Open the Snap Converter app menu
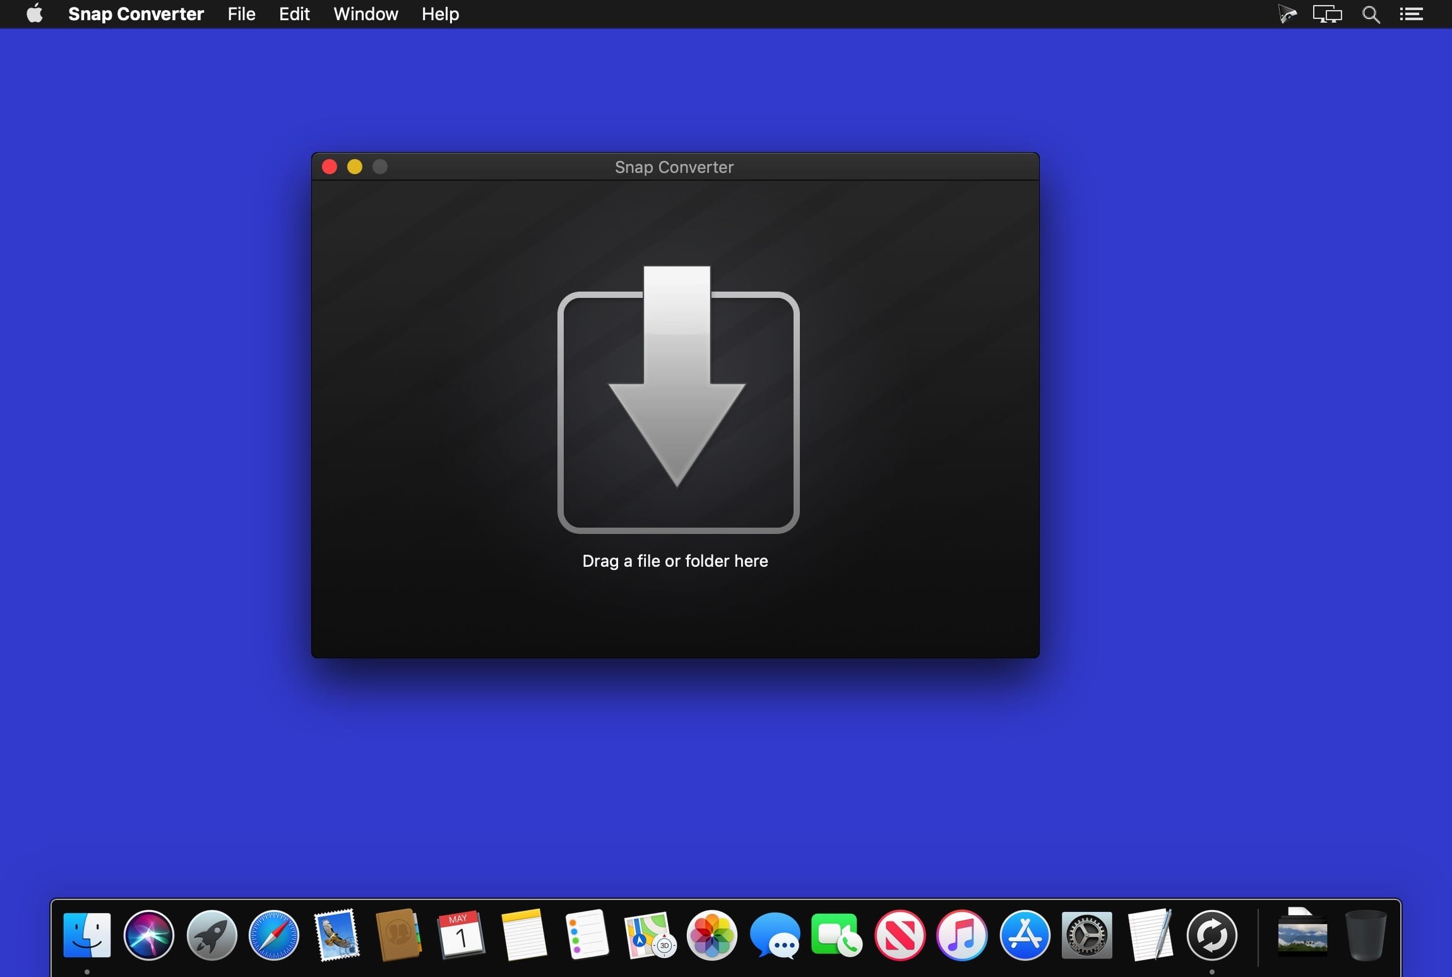Screen dimensions: 1452x977 pos(136,14)
